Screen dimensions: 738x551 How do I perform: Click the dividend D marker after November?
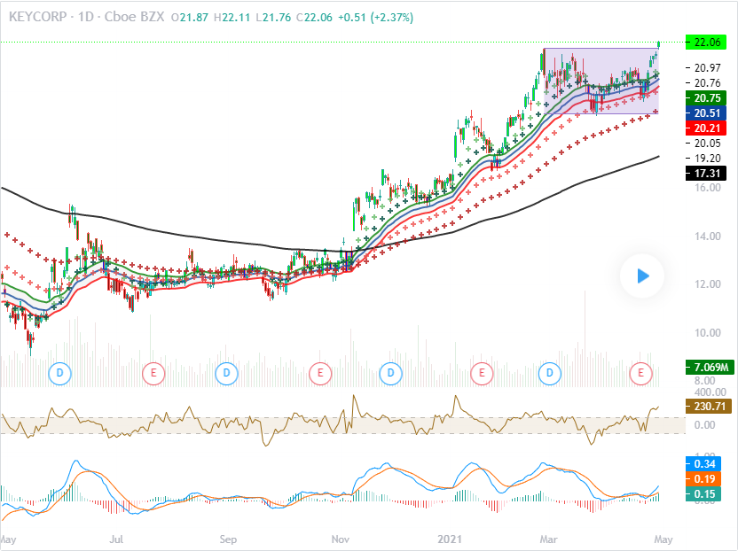click(x=390, y=373)
